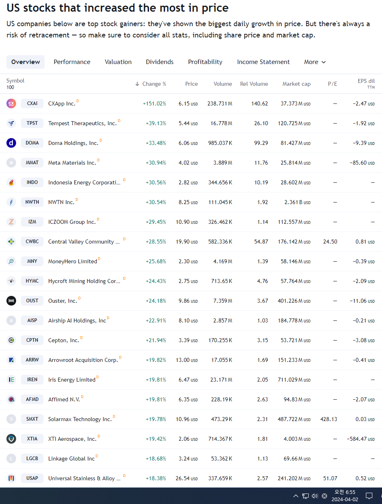
Task: Click the Affimed N.V. logo icon
Action: pos(11,399)
